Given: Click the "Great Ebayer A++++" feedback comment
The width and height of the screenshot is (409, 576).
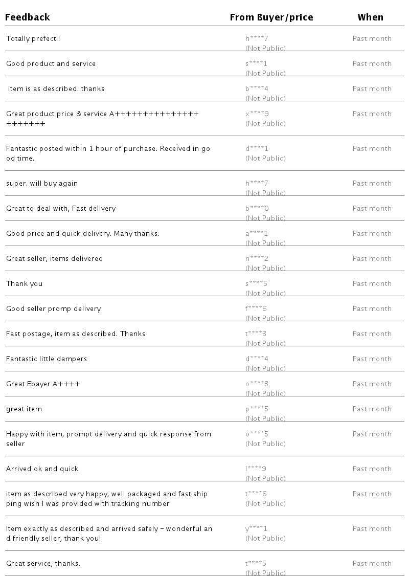Looking at the screenshot, I should click(43, 384).
